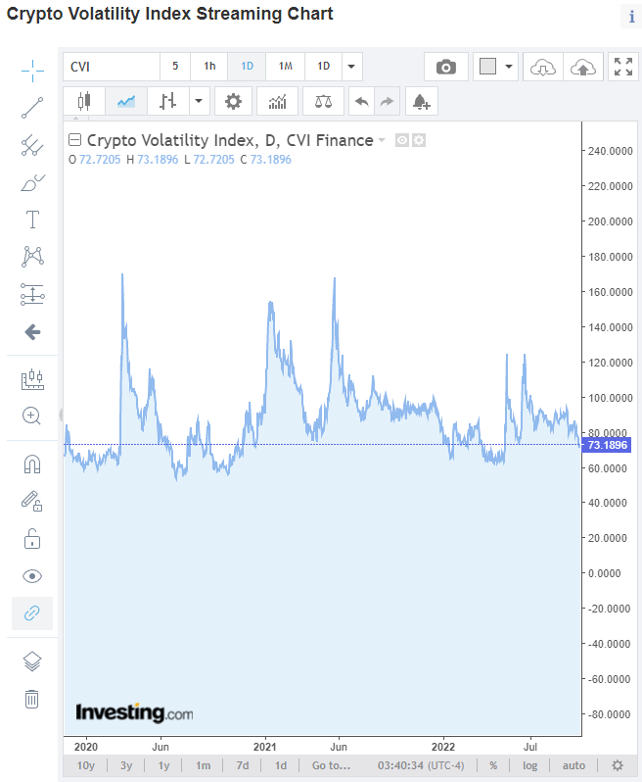Screen dimensions: 642x782
Task: Take a chart snapshot with camera icon
Action: pos(445,67)
